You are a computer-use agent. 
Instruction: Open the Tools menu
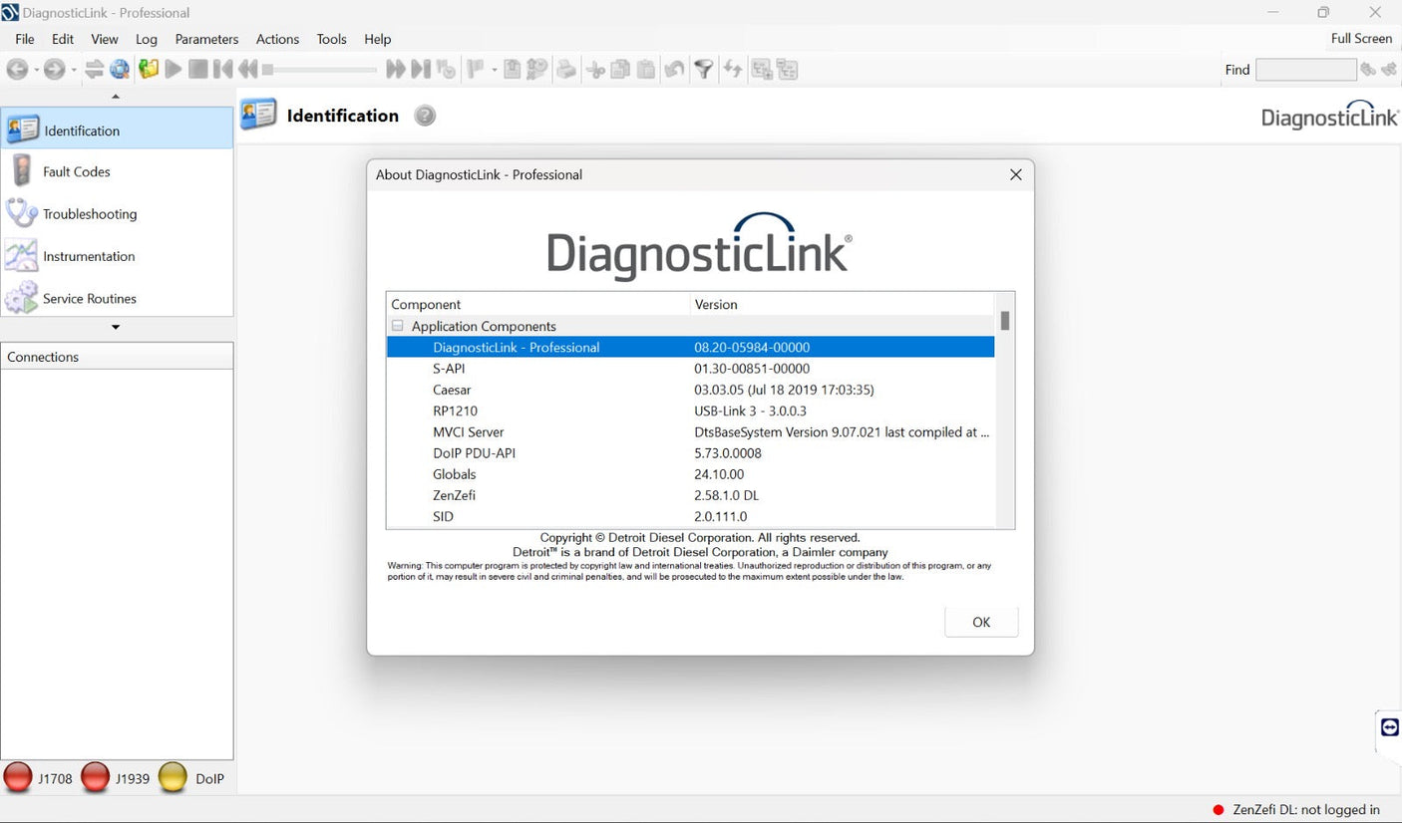click(x=331, y=39)
